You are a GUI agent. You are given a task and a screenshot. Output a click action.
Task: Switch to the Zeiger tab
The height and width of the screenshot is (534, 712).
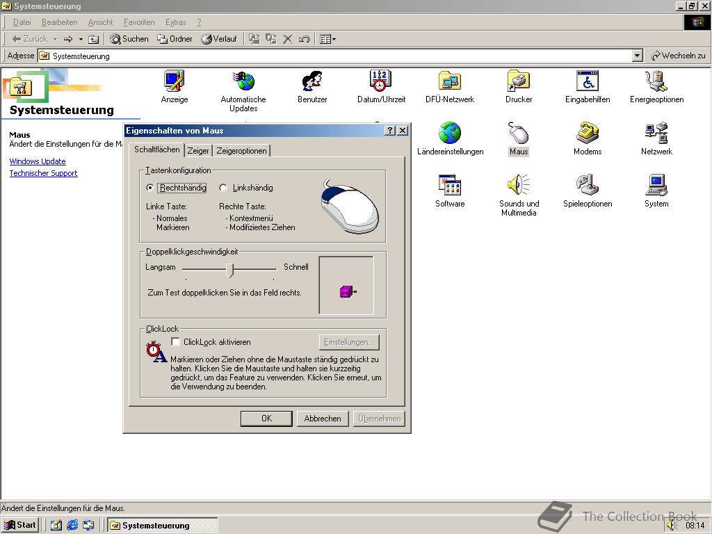(198, 150)
